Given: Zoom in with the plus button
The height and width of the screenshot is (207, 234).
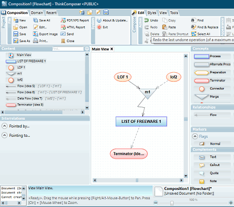Looking at the screenshot, I should (231, 203).
